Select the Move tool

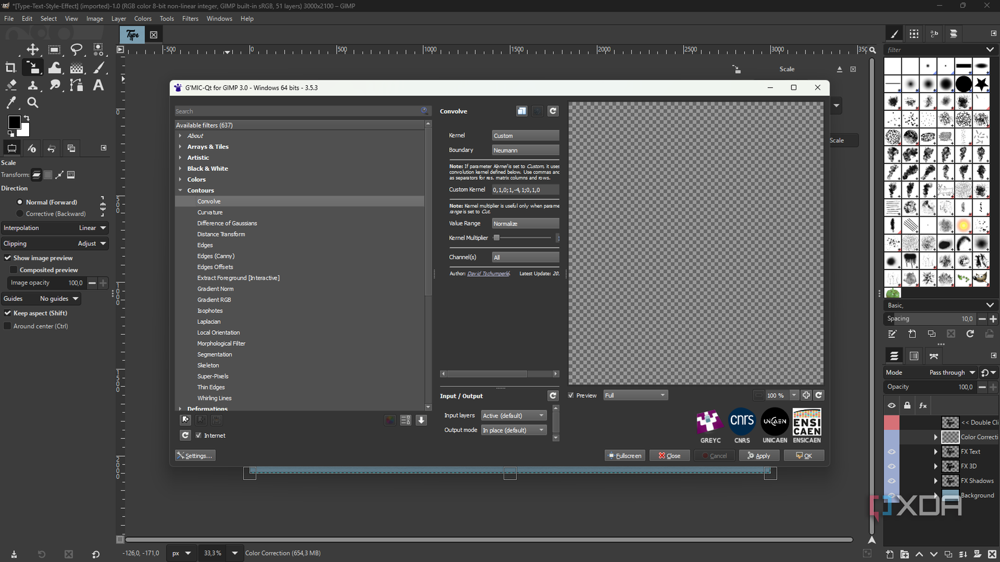tap(33, 50)
